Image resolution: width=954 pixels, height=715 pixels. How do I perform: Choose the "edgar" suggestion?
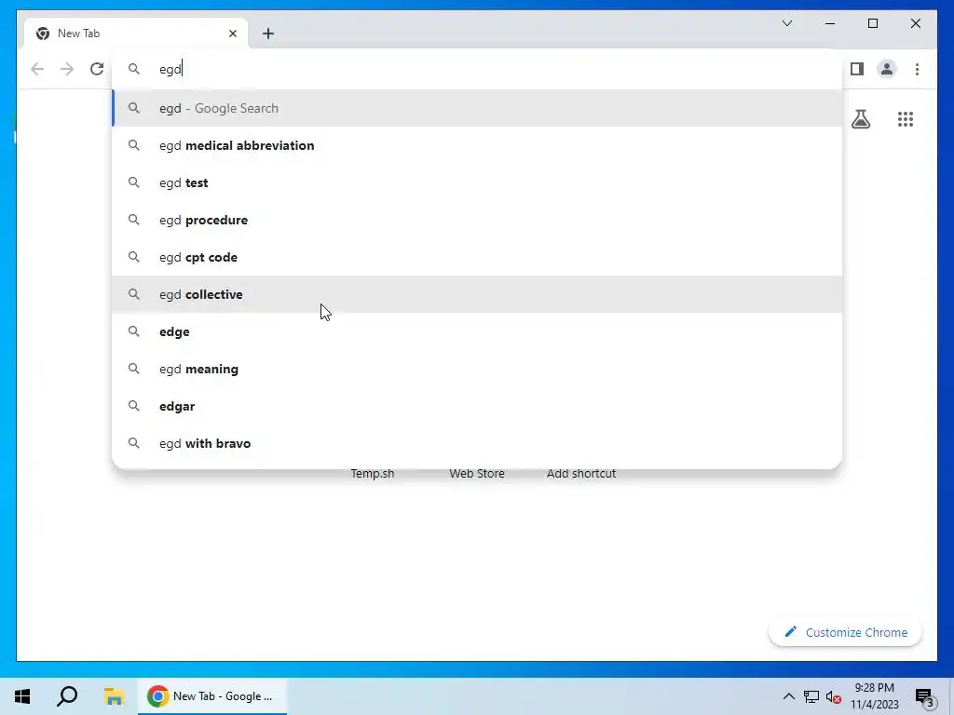pyautogui.click(x=477, y=406)
